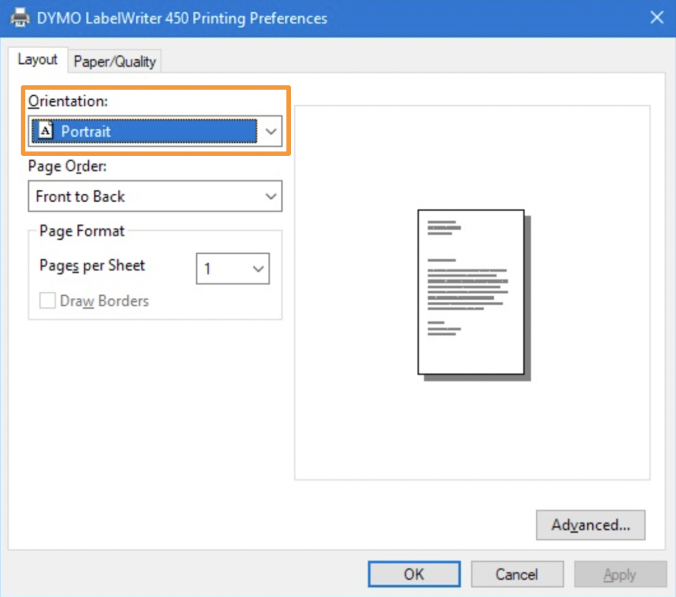
Task: Switch to the Paper/Quality tab
Action: [115, 61]
